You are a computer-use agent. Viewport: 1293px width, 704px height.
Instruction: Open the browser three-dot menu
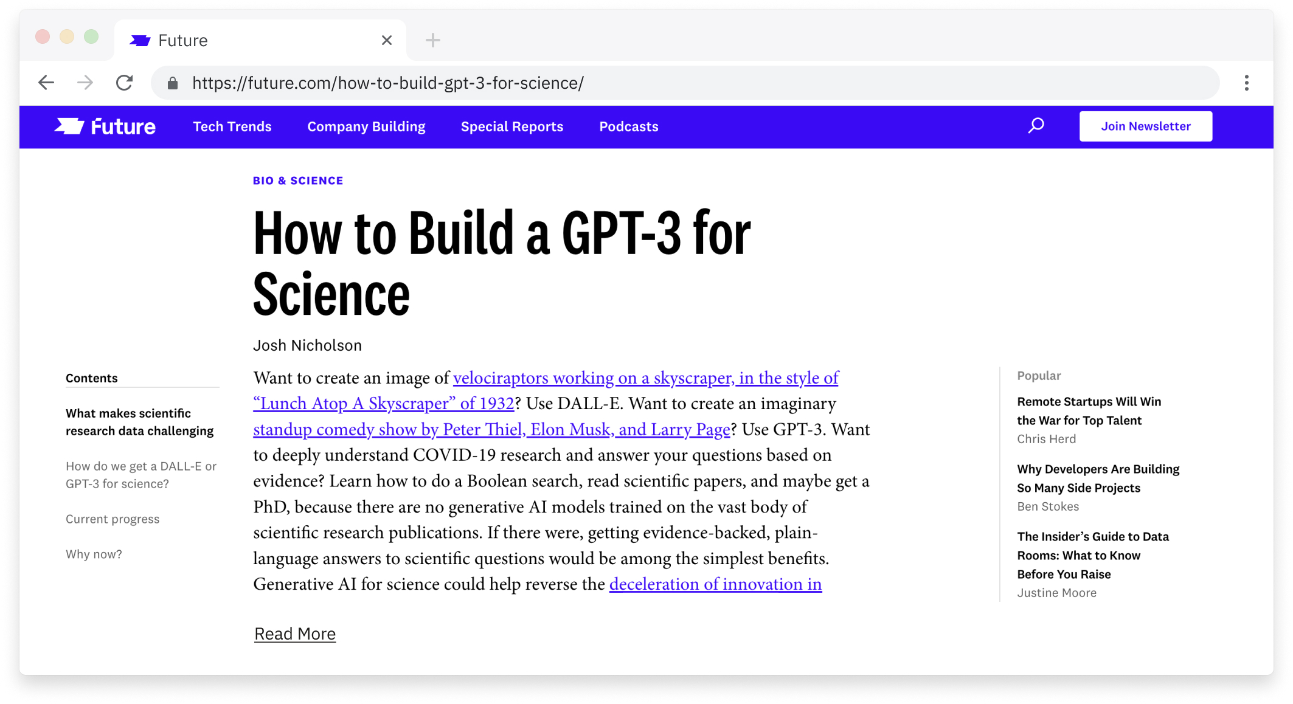point(1246,83)
